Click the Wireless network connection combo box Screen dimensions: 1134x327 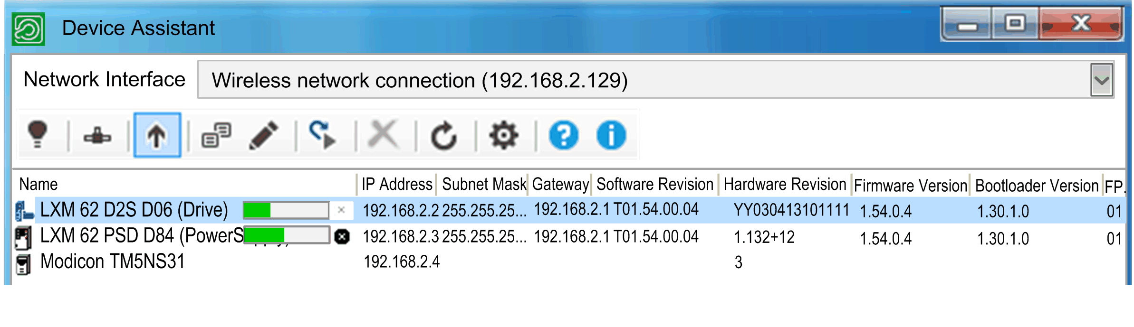(656, 80)
